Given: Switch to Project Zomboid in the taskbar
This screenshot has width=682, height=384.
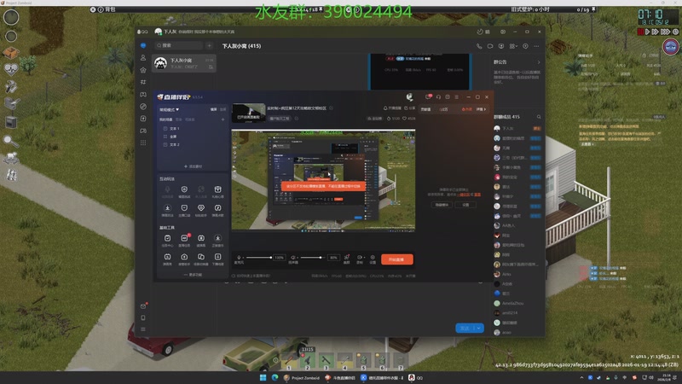Looking at the screenshot, I should tap(301, 377).
